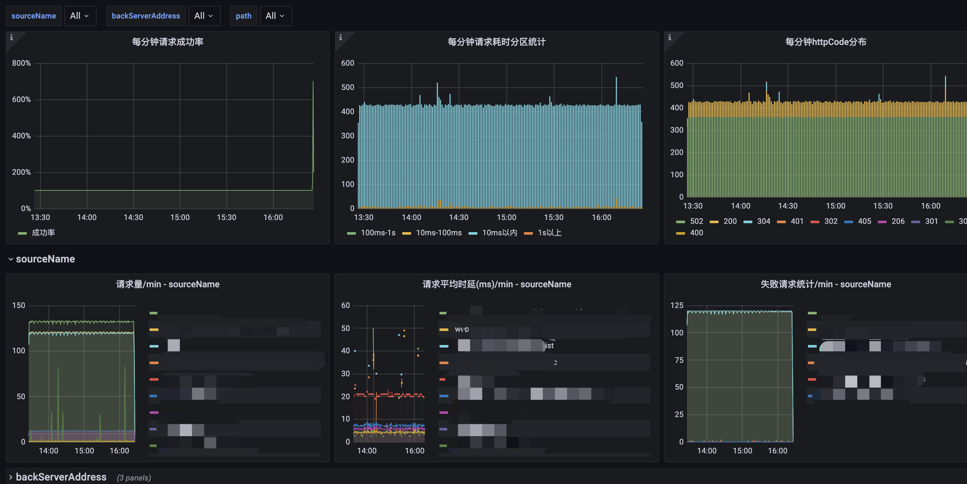Click the backServerAddress row title text

pos(61,477)
